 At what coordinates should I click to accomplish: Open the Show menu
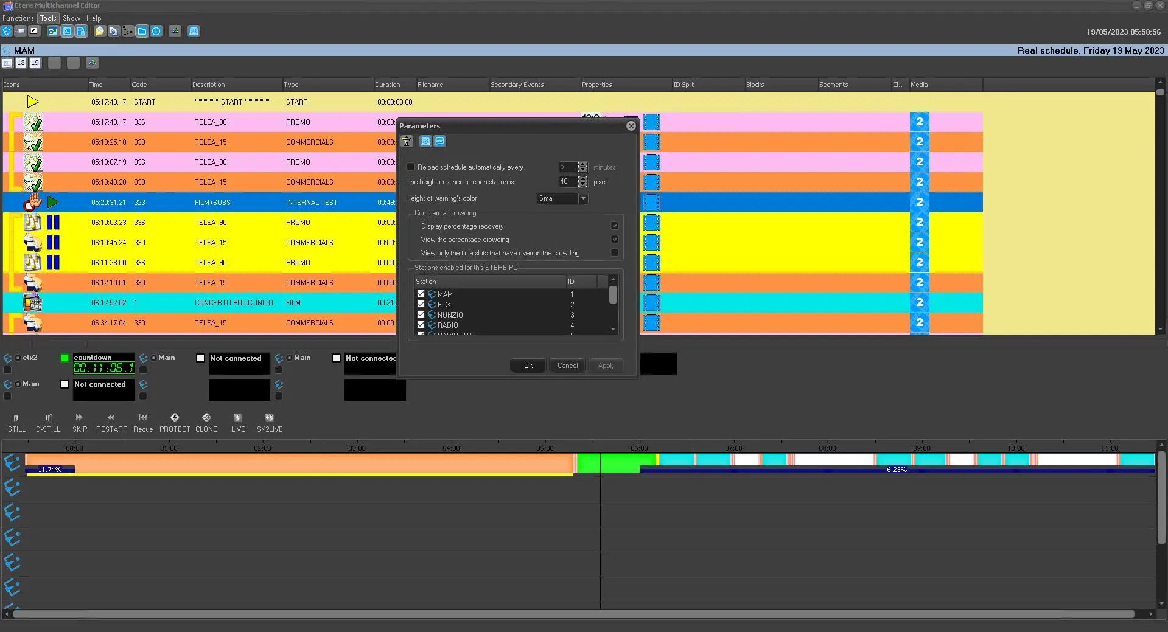click(x=71, y=18)
